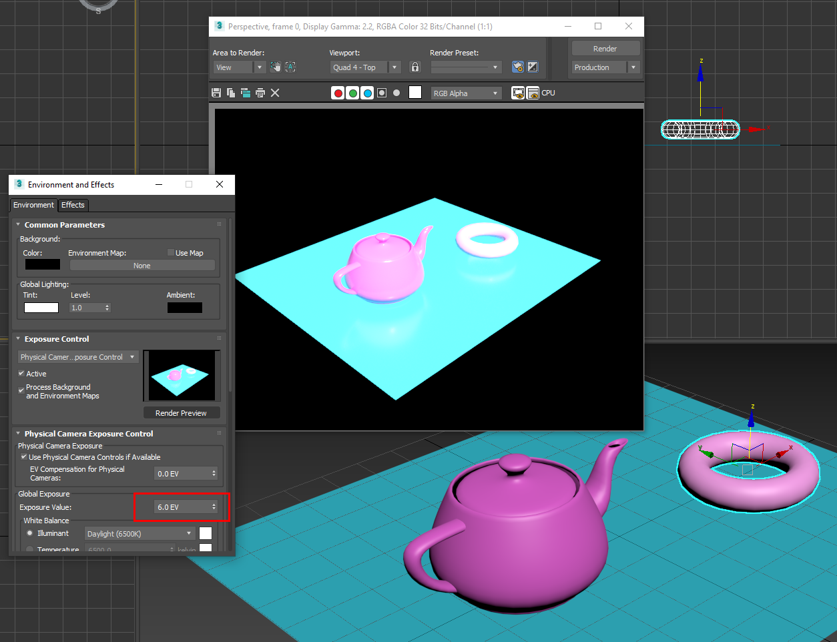Viewport: 837px width, 642px height.
Task: Save the rendered image
Action: click(x=216, y=93)
